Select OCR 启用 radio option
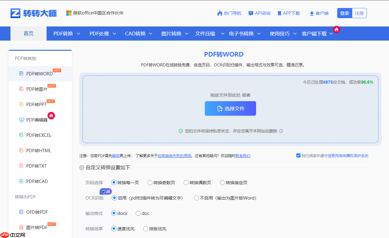Image resolution: width=389 pixels, height=238 pixels. (114, 198)
